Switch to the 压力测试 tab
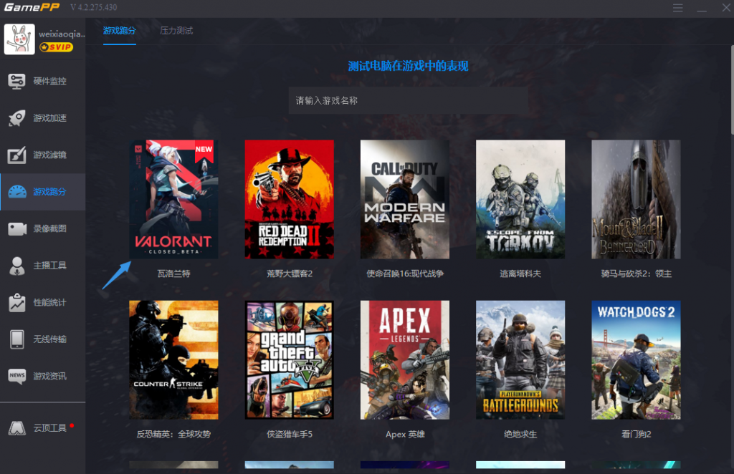 click(x=176, y=31)
